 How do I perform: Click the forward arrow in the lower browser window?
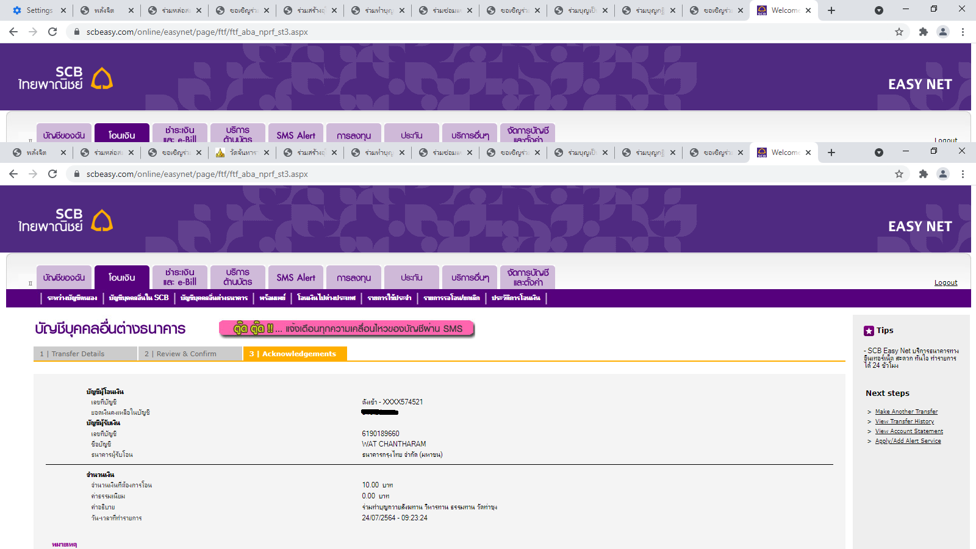pos(33,174)
